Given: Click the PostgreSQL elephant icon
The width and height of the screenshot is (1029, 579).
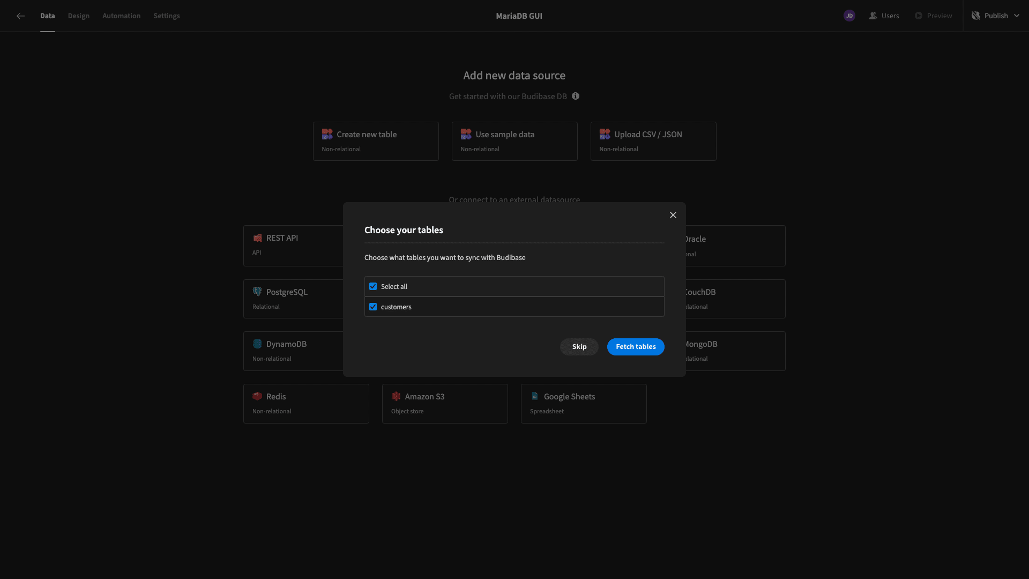Looking at the screenshot, I should coord(257,292).
